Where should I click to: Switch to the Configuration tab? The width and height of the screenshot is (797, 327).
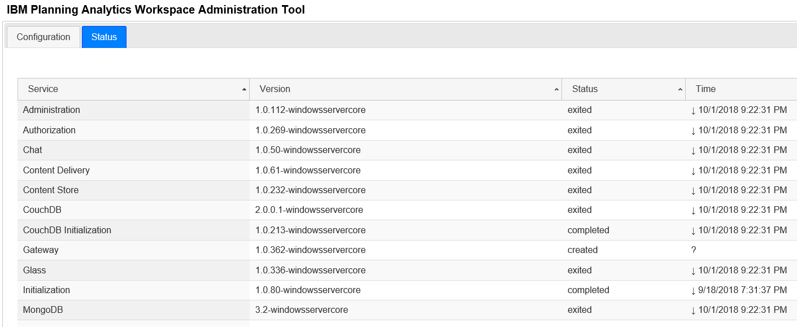click(43, 37)
